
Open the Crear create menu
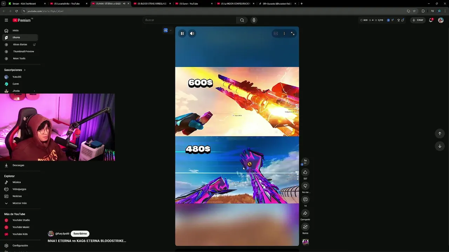pos(417,20)
